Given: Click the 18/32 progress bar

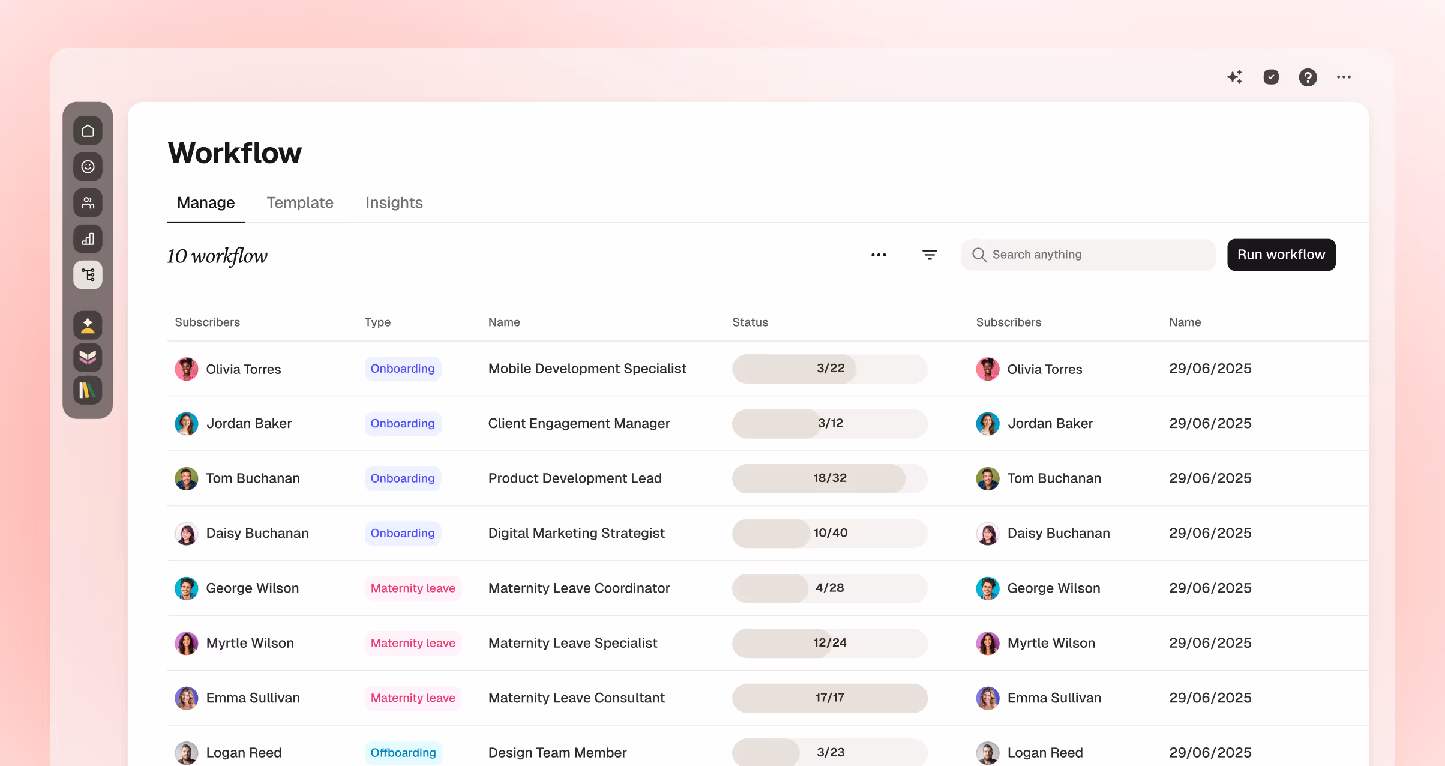Looking at the screenshot, I should 829,478.
